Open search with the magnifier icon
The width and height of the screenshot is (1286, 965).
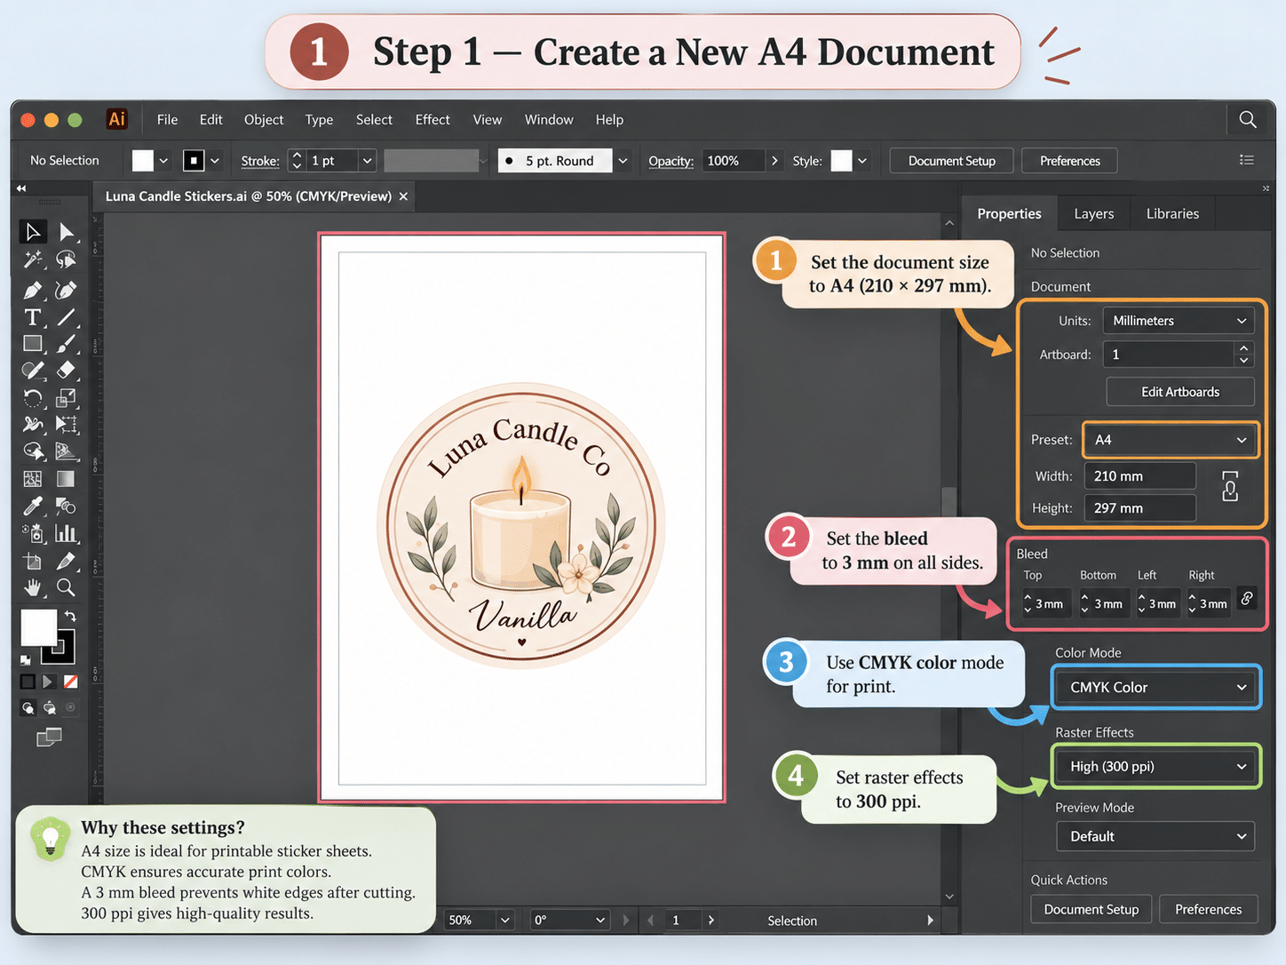[x=1248, y=119]
